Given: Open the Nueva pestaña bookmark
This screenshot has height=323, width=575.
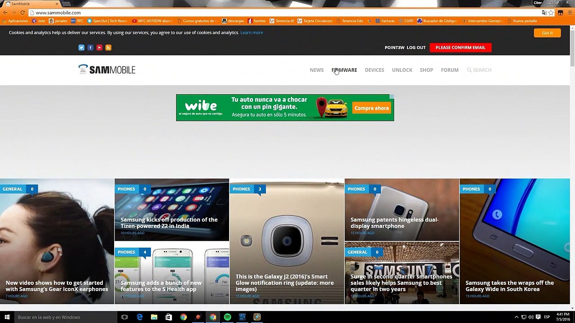Looking at the screenshot, I should click(522, 21).
